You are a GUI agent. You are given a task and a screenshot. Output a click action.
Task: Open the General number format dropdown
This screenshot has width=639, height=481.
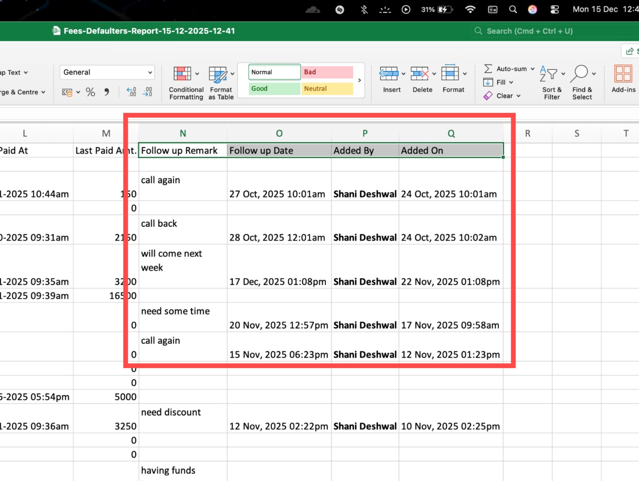[x=107, y=72]
